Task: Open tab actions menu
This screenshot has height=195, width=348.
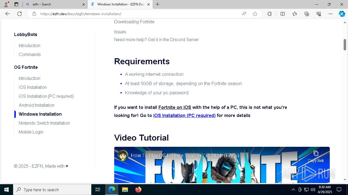Action: click(x=16, y=4)
